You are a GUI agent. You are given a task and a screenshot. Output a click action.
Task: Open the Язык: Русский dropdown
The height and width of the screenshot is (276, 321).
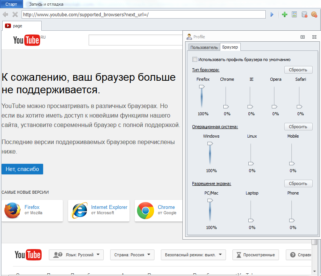(x=76, y=255)
